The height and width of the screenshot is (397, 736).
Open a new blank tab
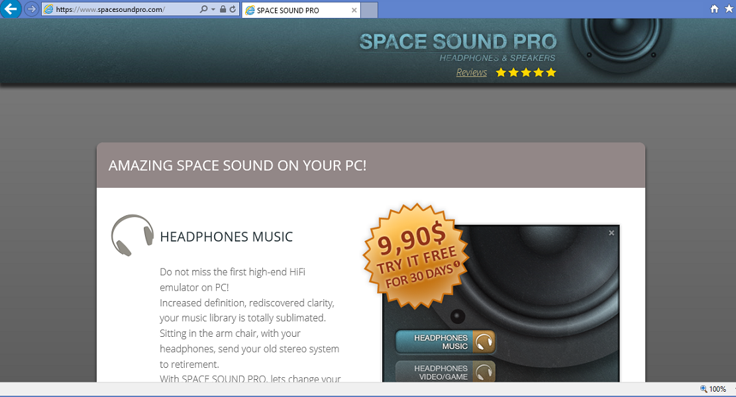370,10
